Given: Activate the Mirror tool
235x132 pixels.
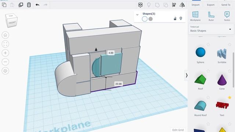Looking at the screenshot, I should pos(182,5).
